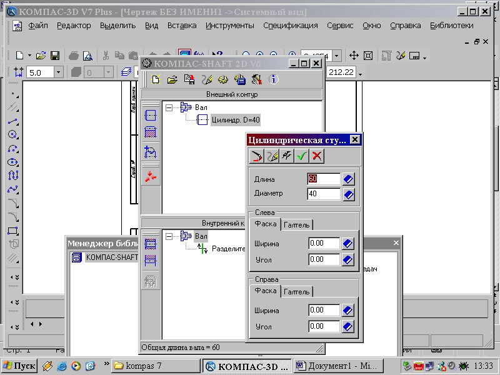
Task: Select Circle tool in left toolbar
Action: [13, 134]
